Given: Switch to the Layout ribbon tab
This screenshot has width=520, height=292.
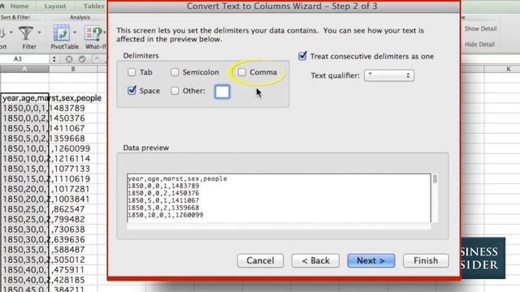Looking at the screenshot, I should click(x=55, y=6).
